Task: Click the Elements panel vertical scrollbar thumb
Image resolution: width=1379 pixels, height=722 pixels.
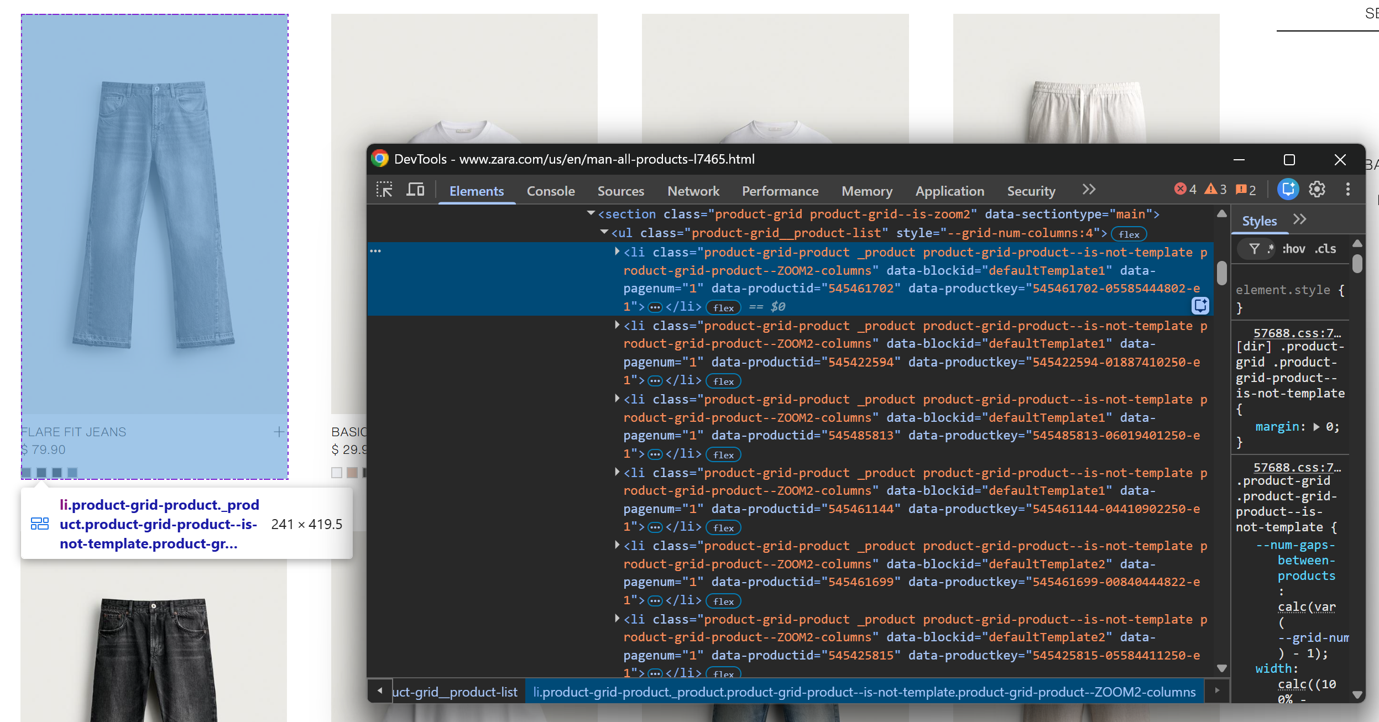Action: click(x=1222, y=273)
